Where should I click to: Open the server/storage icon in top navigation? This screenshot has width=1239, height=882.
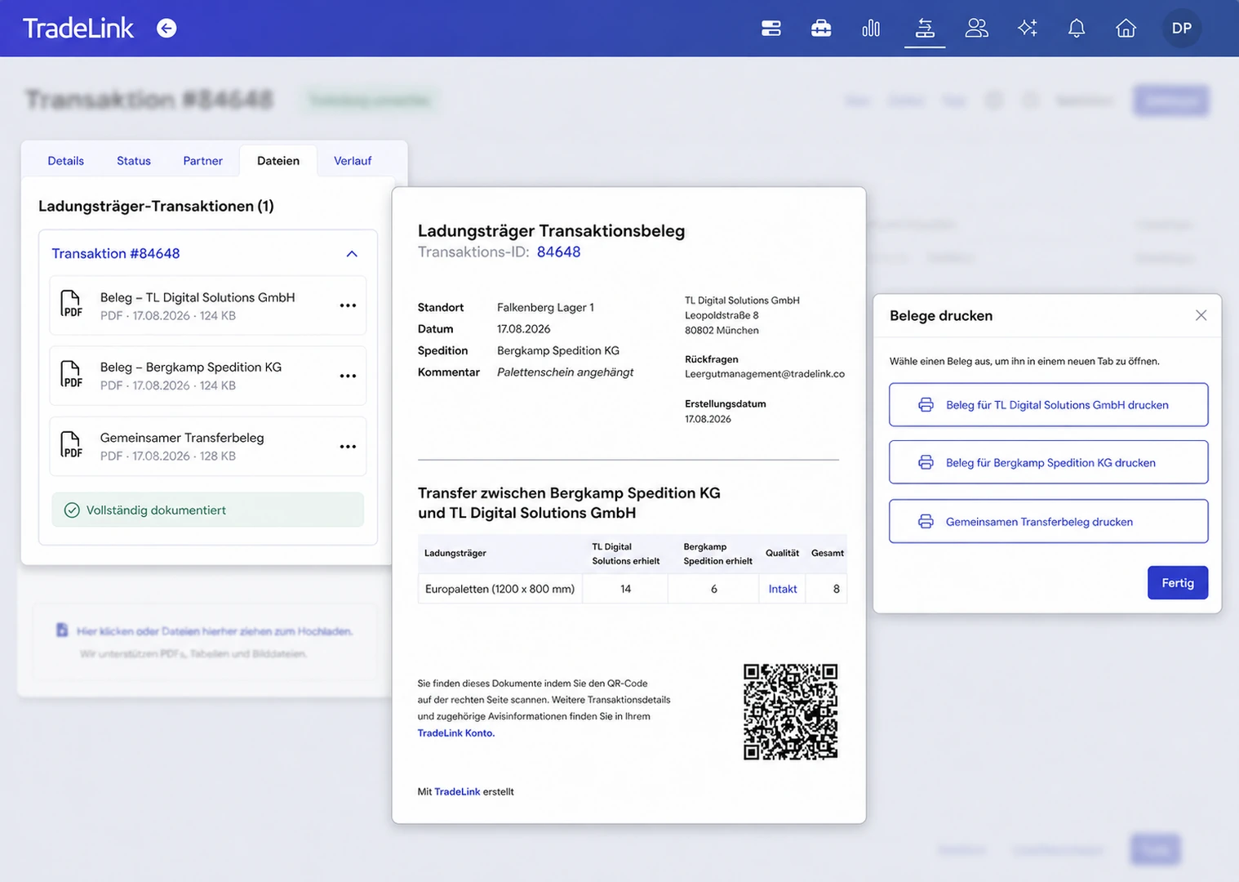[x=771, y=29]
